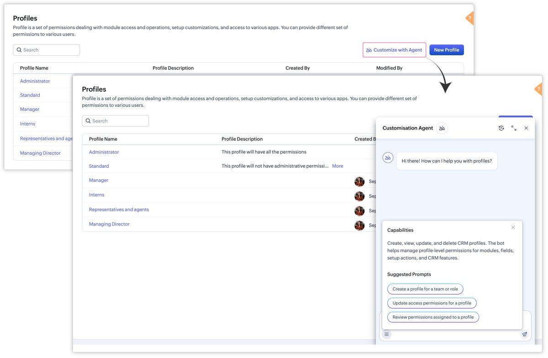Click New Profile button in back window

(447, 50)
